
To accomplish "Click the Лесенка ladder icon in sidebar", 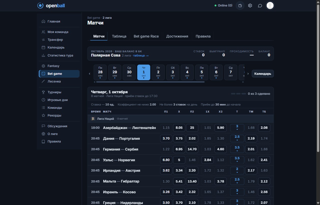I will tap(43, 81).
